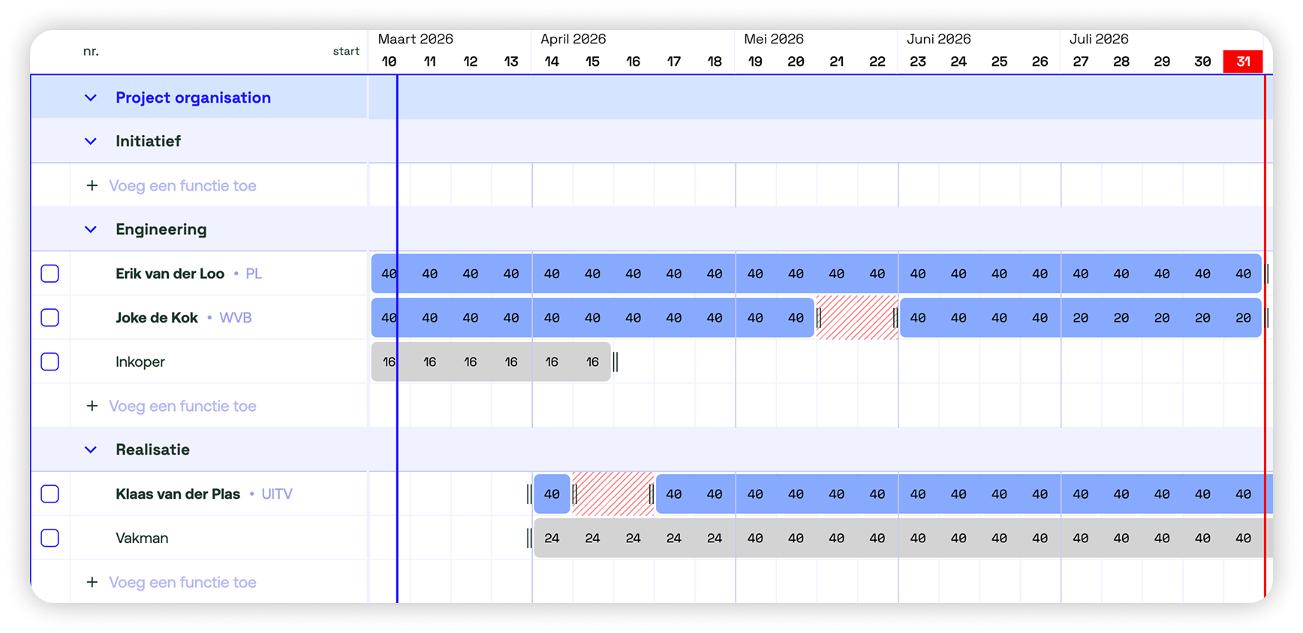Tick the checkbox for Erik van der Loo
The image size is (1303, 633).
50,274
